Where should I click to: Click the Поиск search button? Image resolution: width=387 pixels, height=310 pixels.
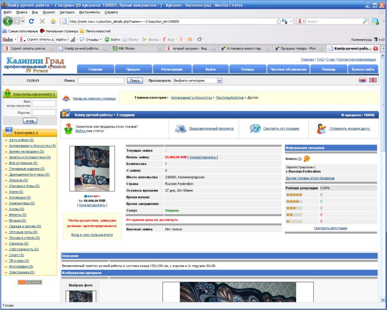pos(135,80)
